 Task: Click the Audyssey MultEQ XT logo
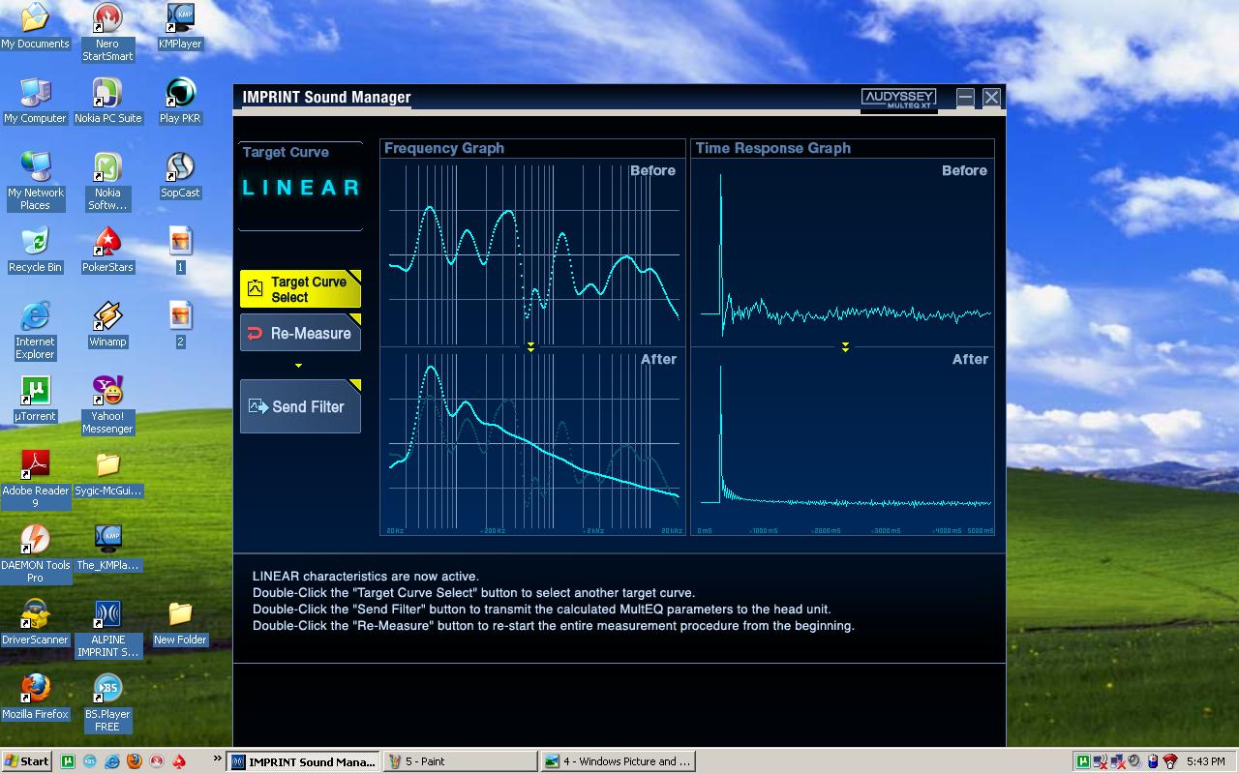pyautogui.click(x=898, y=98)
